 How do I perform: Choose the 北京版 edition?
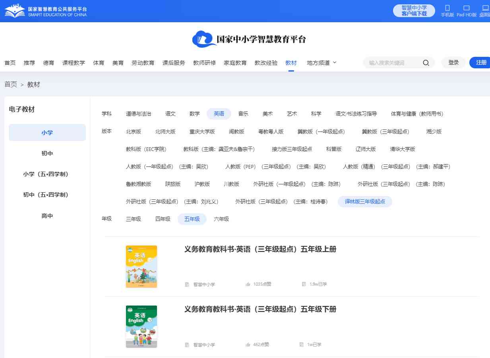click(134, 132)
